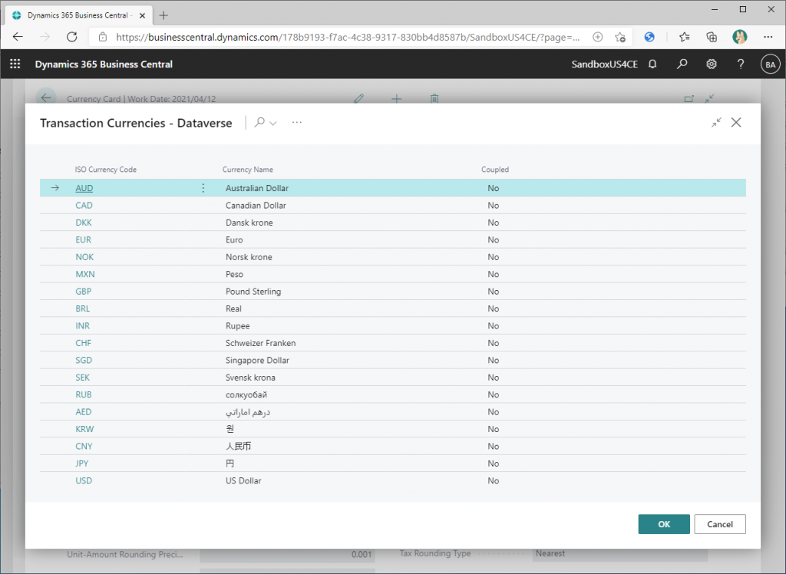786x574 pixels.
Task: Click the BRL currency code
Action: (x=83, y=308)
